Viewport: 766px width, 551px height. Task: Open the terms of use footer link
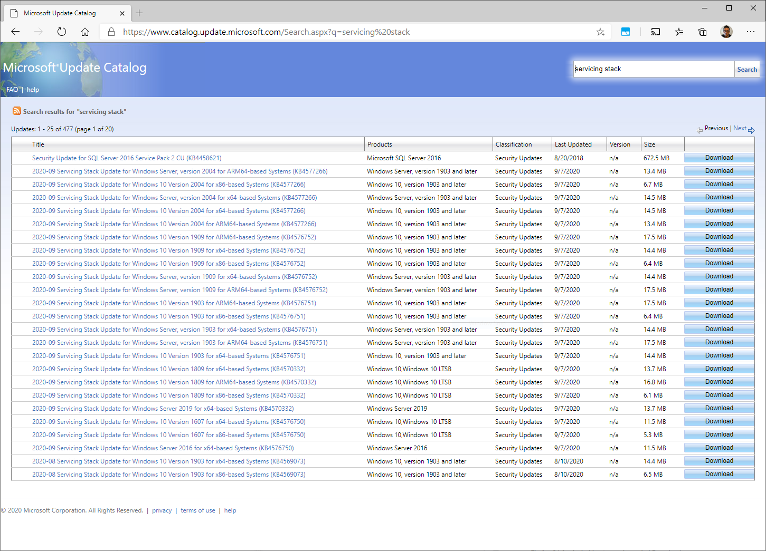coord(198,510)
